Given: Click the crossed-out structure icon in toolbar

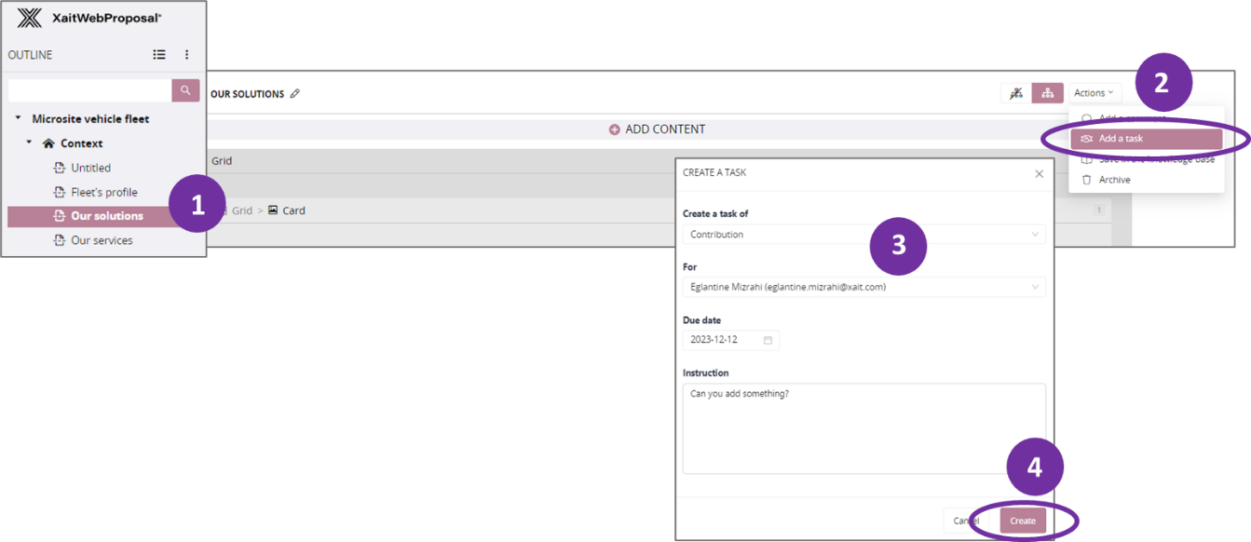Looking at the screenshot, I should tap(1015, 93).
